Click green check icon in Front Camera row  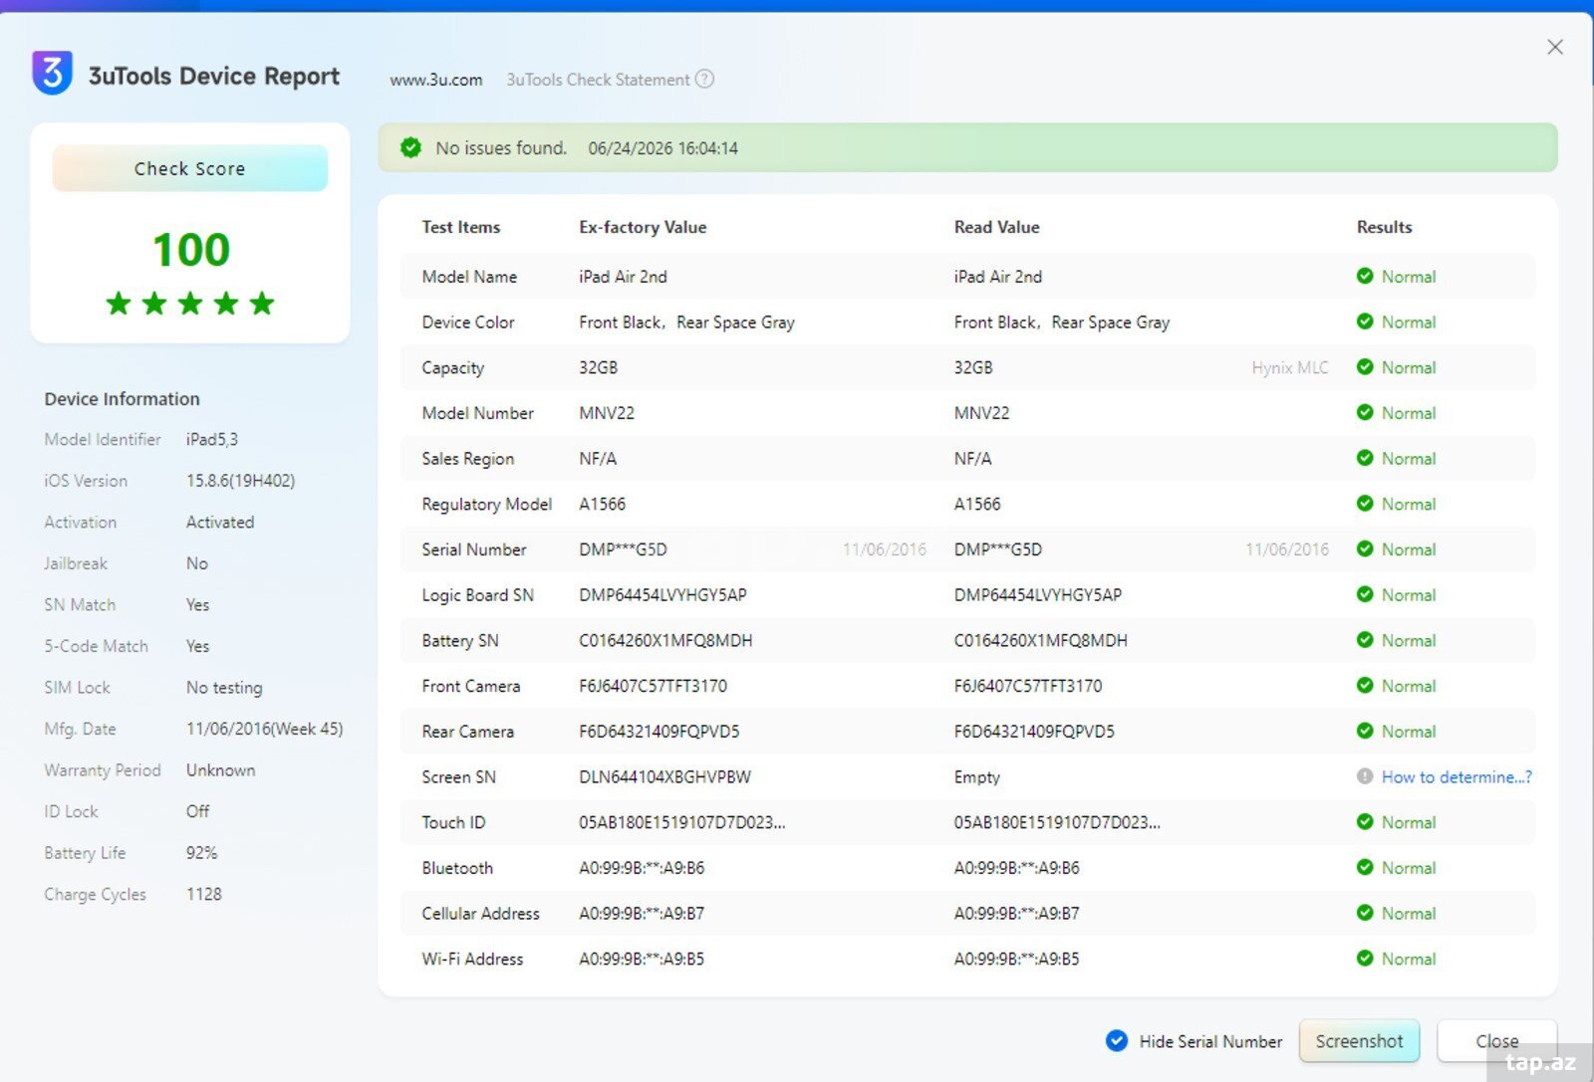pos(1365,685)
